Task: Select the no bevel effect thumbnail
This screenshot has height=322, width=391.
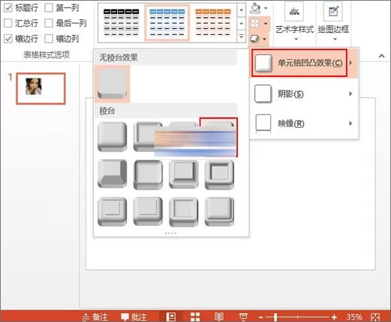Action: pyautogui.click(x=112, y=84)
